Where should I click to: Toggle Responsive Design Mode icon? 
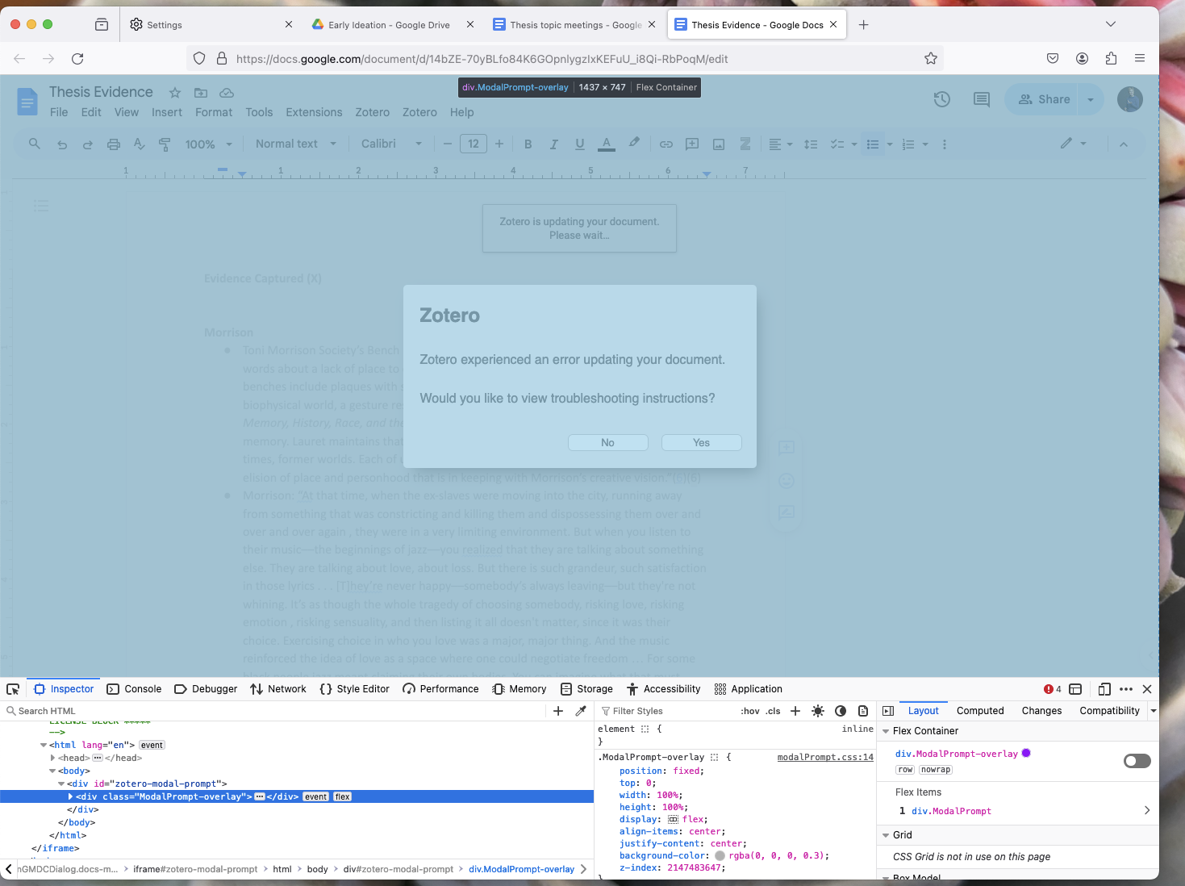point(1104,689)
